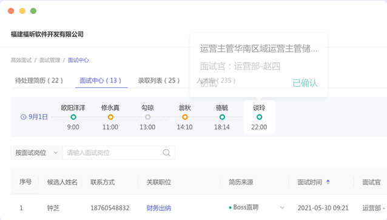
Task: Open the 按面试岗位 dropdown
Action: [37, 153]
